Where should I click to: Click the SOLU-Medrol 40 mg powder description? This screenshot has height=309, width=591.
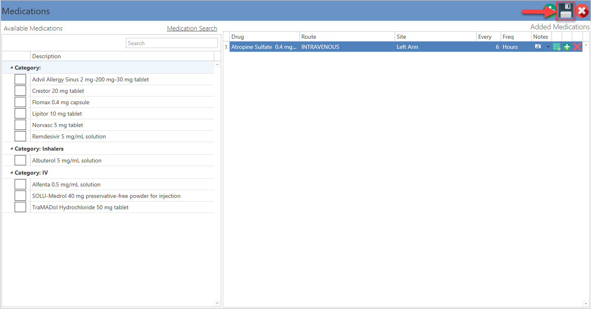coord(106,196)
